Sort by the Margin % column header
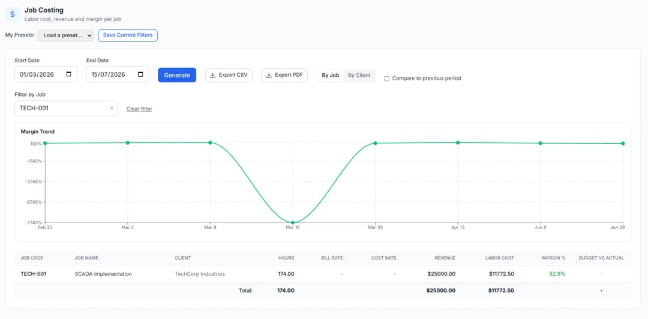Image resolution: width=648 pixels, height=319 pixels. coord(554,258)
